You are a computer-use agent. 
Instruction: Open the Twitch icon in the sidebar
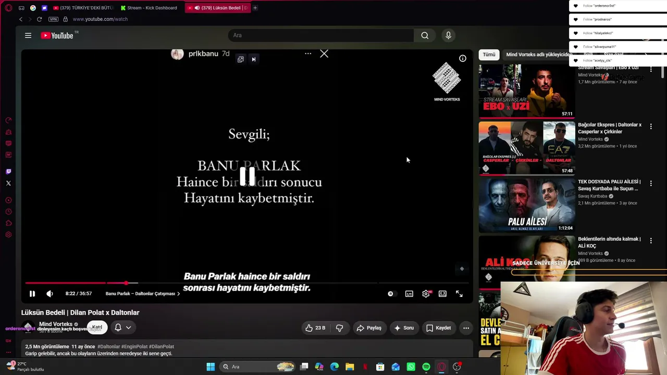8,171
